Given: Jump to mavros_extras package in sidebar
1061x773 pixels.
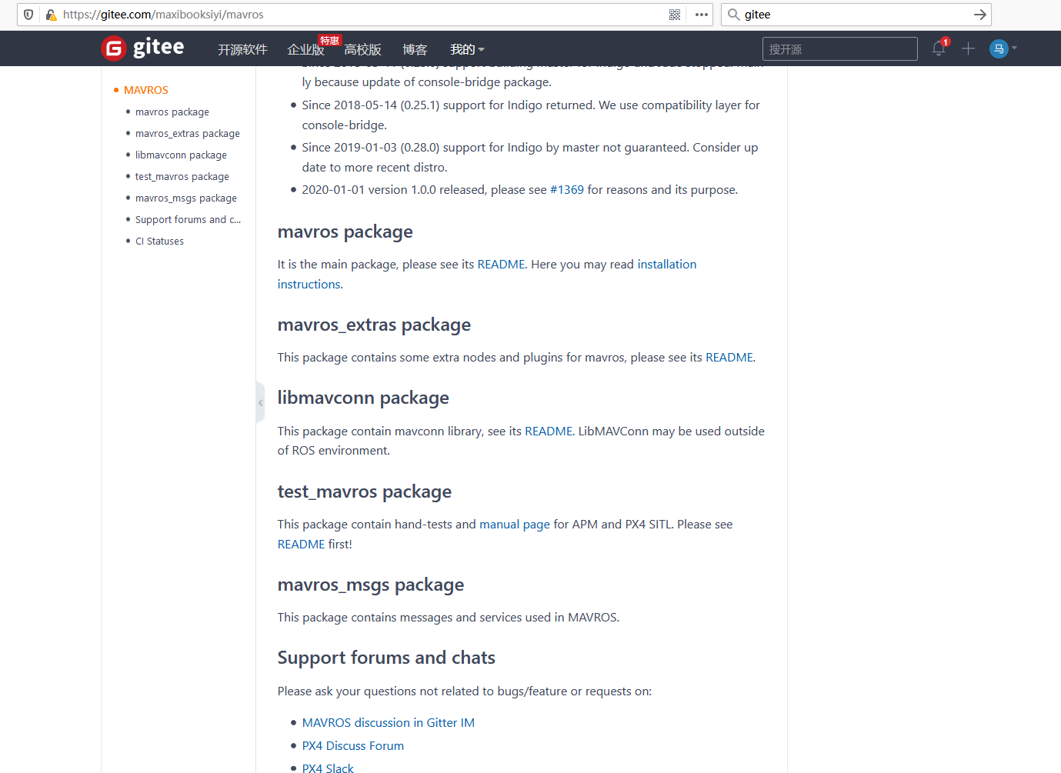Looking at the screenshot, I should 188,133.
